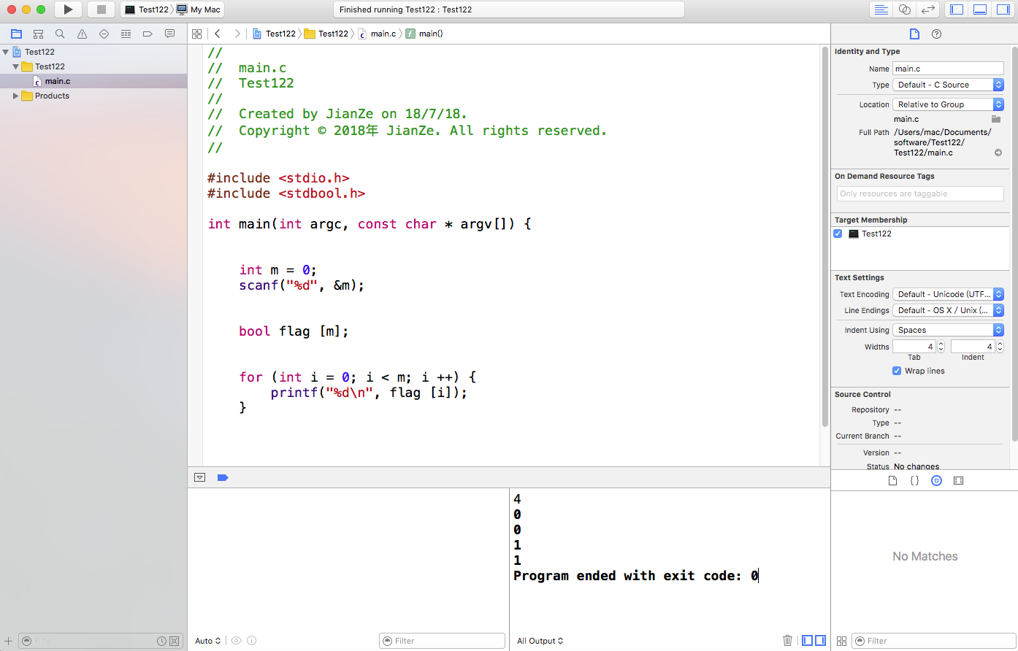Go back in editor history
The width and height of the screenshot is (1018, 651).
click(218, 34)
